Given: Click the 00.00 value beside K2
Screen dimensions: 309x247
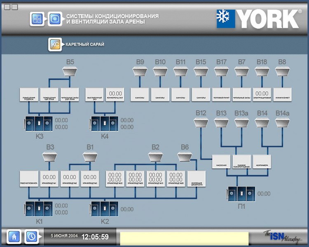Looking at the screenshot, I should pyautogui.click(x=127, y=209).
